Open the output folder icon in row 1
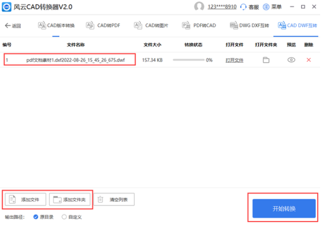Screen dimensions: 326x227 pos(266,60)
